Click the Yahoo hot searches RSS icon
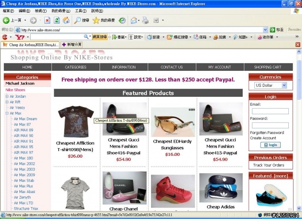This screenshot has width=302, height=219. click(169, 37)
